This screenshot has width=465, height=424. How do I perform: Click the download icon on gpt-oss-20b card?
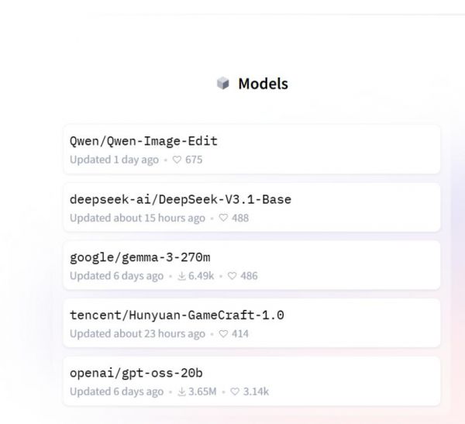(181, 391)
